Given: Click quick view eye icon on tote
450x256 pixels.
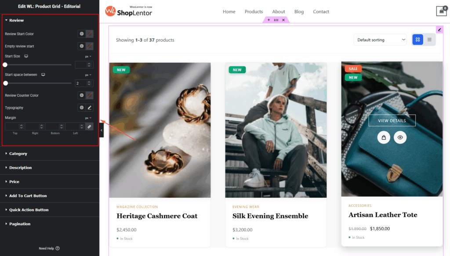Looking at the screenshot, I should pos(400,137).
